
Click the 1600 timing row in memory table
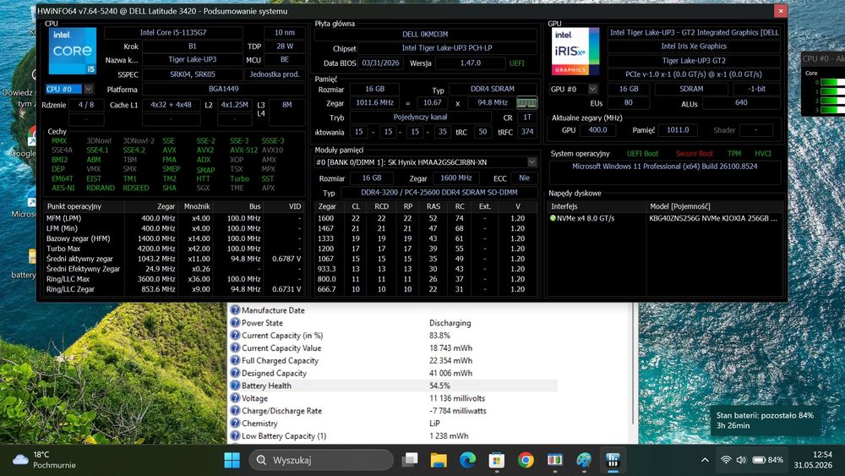(x=426, y=218)
